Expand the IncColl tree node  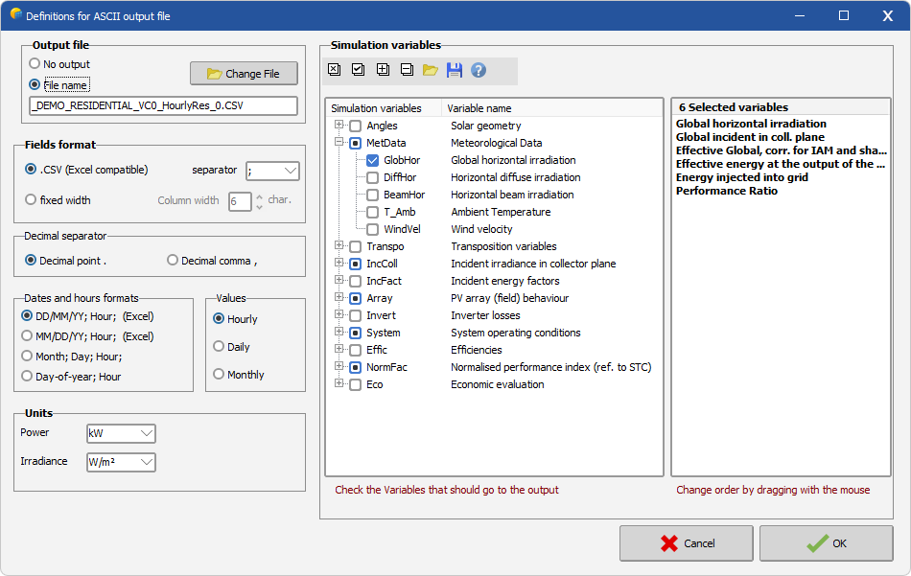coord(339,263)
